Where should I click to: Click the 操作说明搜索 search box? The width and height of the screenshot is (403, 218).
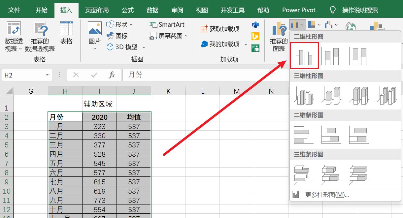(360, 10)
